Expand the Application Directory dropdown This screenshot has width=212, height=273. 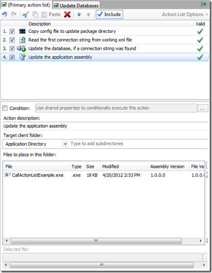pos(65,144)
